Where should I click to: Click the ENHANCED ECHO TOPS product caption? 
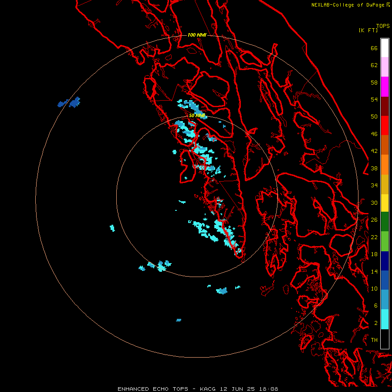(x=153, y=389)
